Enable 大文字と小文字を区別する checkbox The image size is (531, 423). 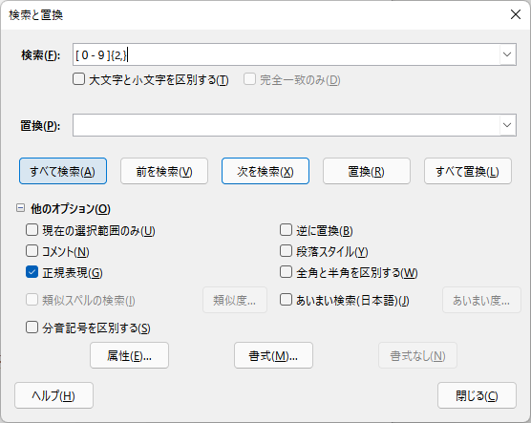click(x=78, y=79)
